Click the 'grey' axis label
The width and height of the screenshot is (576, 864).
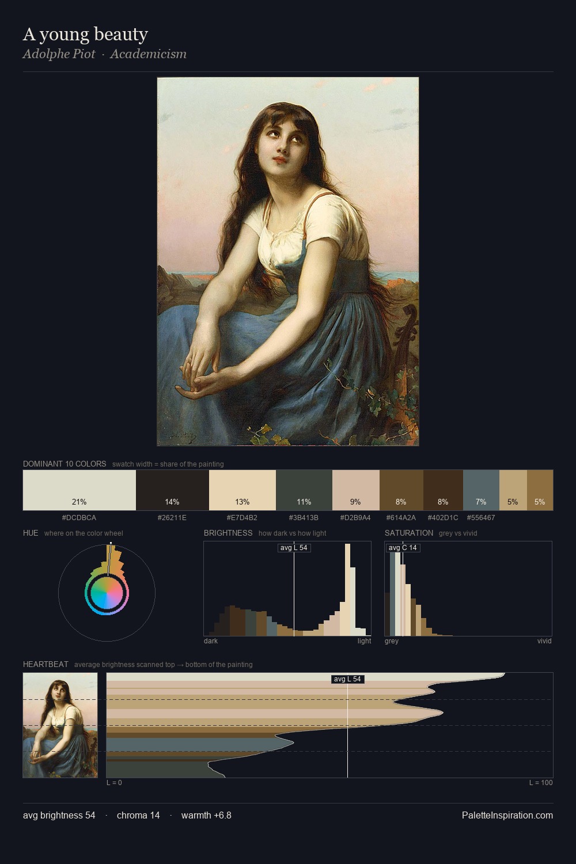pos(392,641)
